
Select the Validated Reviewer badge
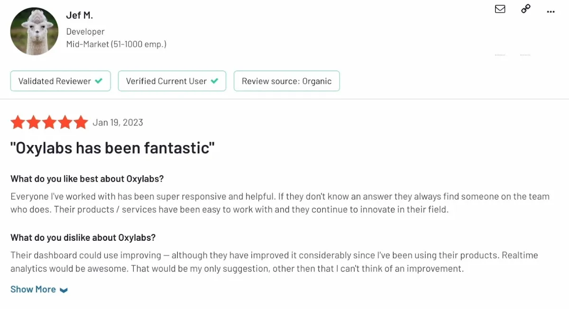(60, 81)
